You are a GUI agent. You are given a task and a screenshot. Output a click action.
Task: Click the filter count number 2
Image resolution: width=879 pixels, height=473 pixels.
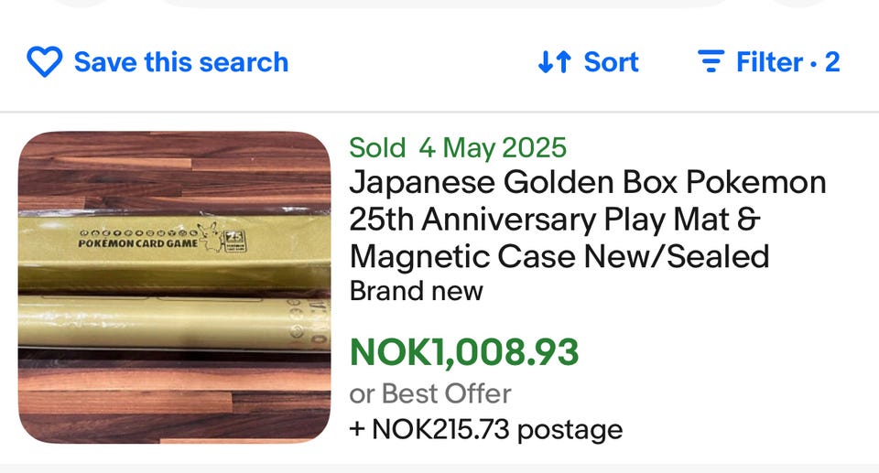point(831,62)
